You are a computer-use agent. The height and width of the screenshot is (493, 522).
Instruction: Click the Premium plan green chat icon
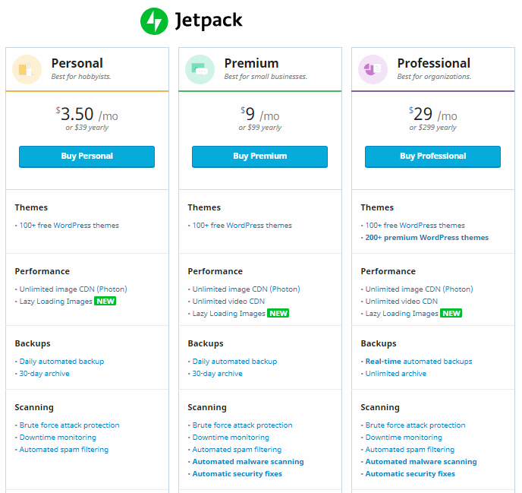[200, 69]
